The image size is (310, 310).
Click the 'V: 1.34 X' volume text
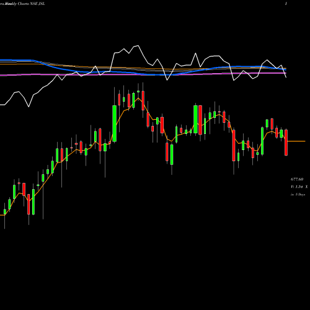pos(299,187)
